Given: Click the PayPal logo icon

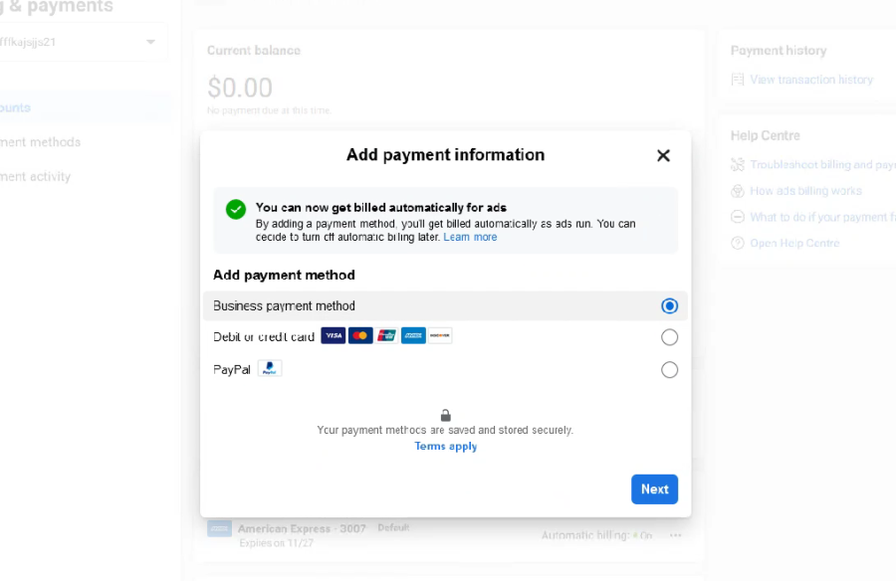Looking at the screenshot, I should pos(270,368).
